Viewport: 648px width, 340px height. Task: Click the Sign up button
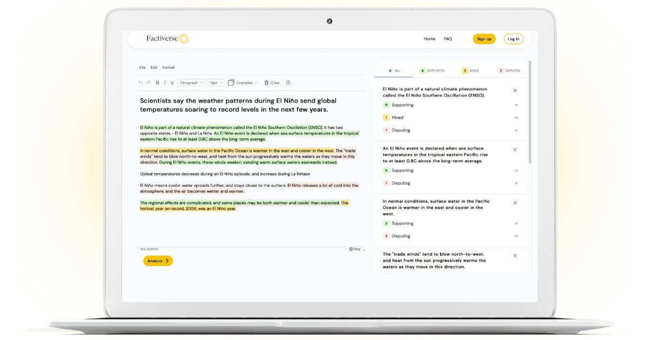[484, 39]
